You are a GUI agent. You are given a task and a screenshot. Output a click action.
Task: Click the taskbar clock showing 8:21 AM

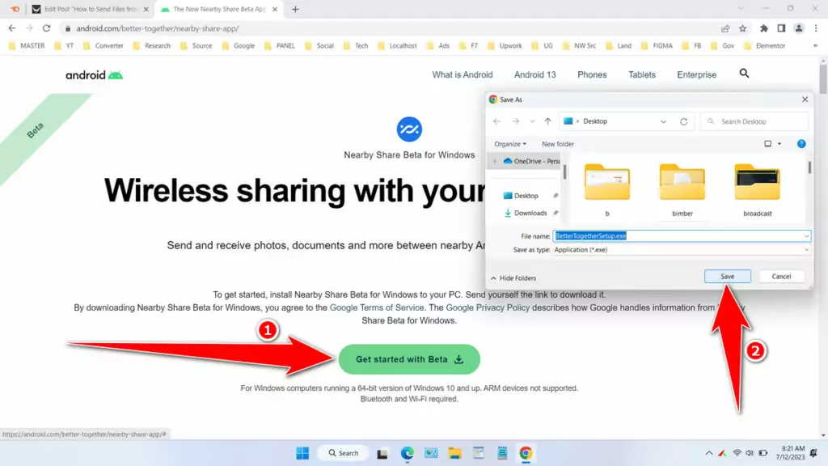(790, 453)
